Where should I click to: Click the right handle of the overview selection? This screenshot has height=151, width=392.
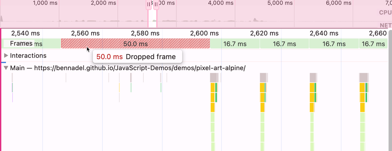click(156, 5)
